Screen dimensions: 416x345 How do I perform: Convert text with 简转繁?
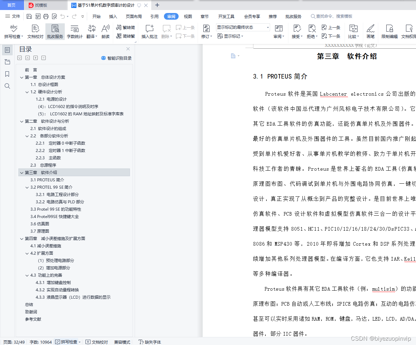coord(126,36)
